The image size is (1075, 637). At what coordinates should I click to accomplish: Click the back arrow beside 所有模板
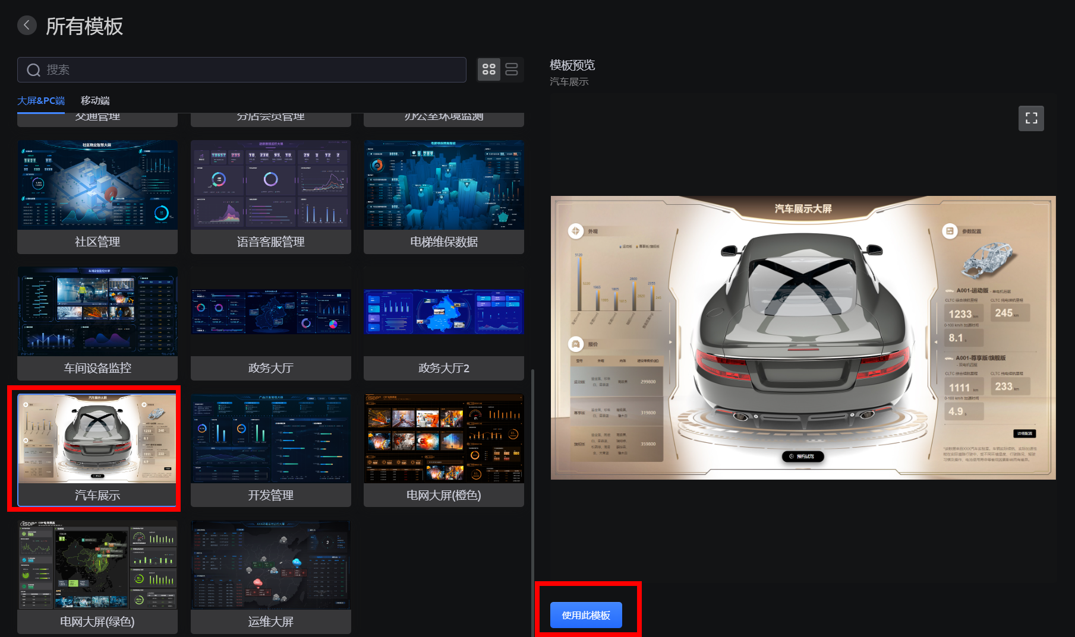point(27,26)
